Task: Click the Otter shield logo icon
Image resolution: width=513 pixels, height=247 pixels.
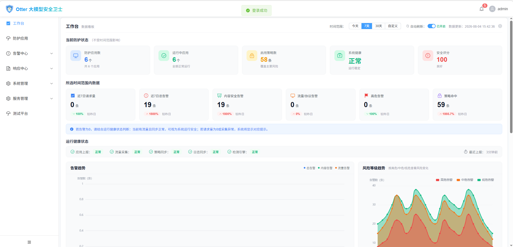Action: coord(9,9)
